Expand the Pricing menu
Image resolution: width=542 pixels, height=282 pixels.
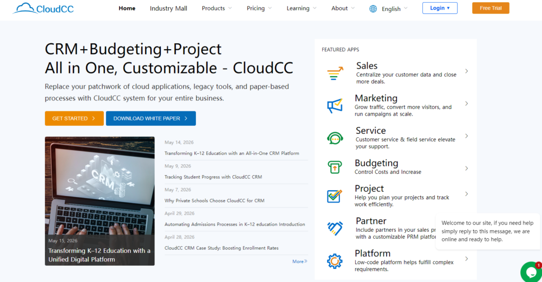259,8
